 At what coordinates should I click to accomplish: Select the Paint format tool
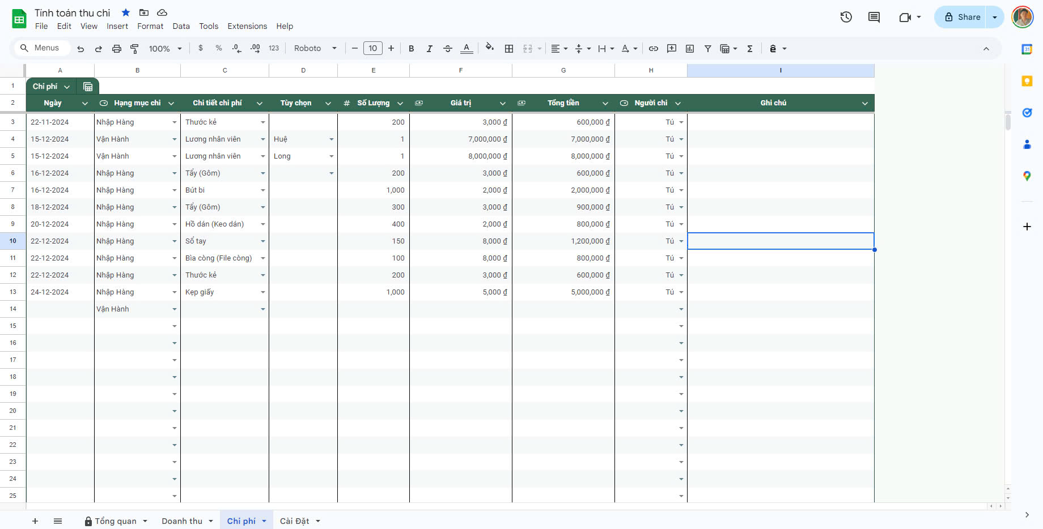tap(134, 49)
